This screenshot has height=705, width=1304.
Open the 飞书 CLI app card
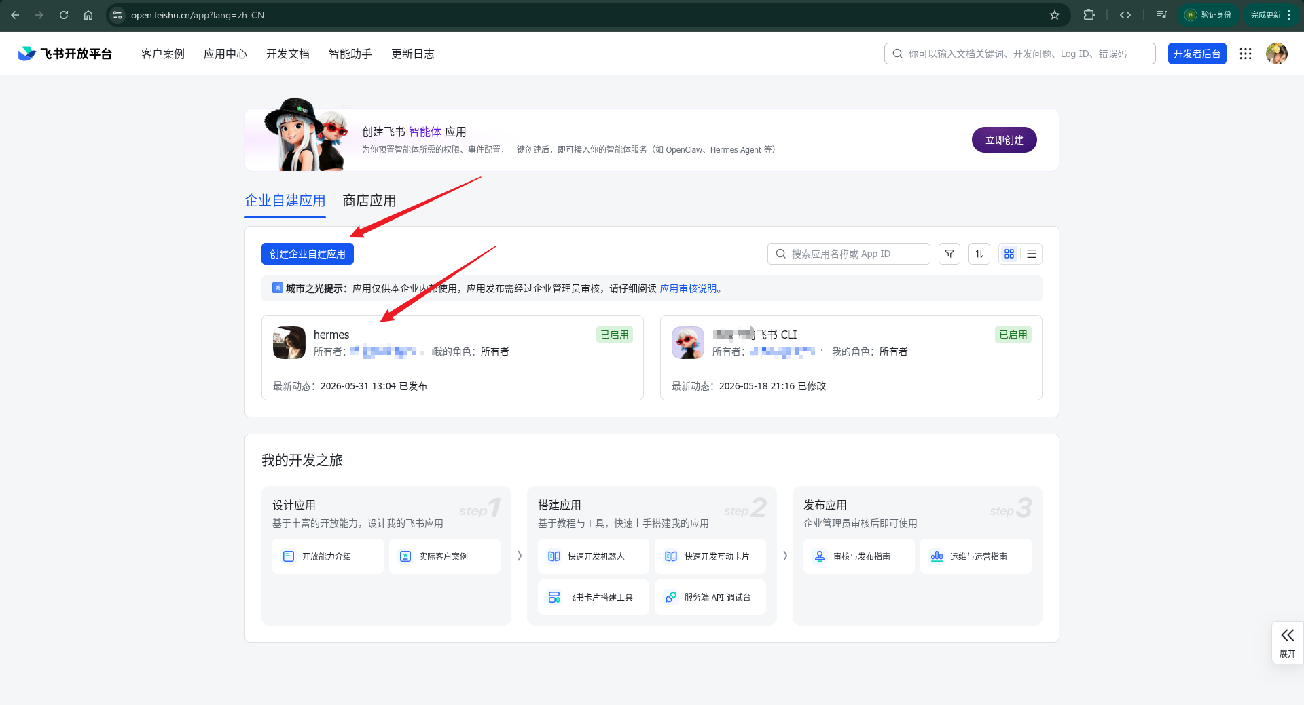851,358
